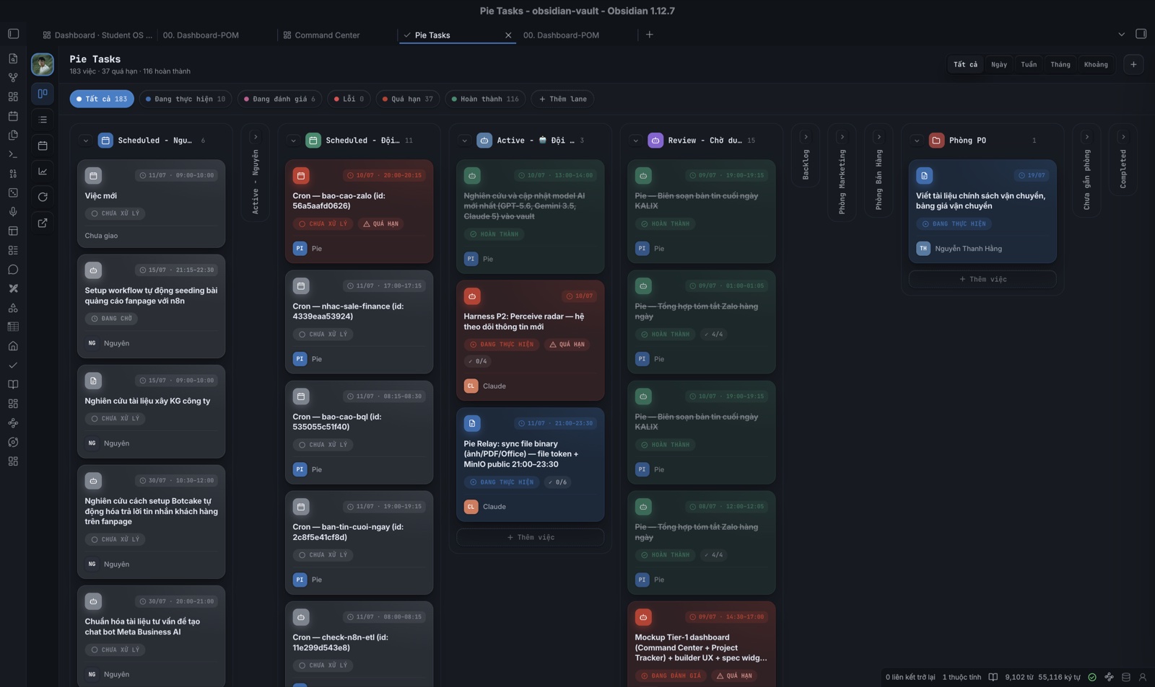Select the 'Tuần' time range tab

[x=1029, y=64]
